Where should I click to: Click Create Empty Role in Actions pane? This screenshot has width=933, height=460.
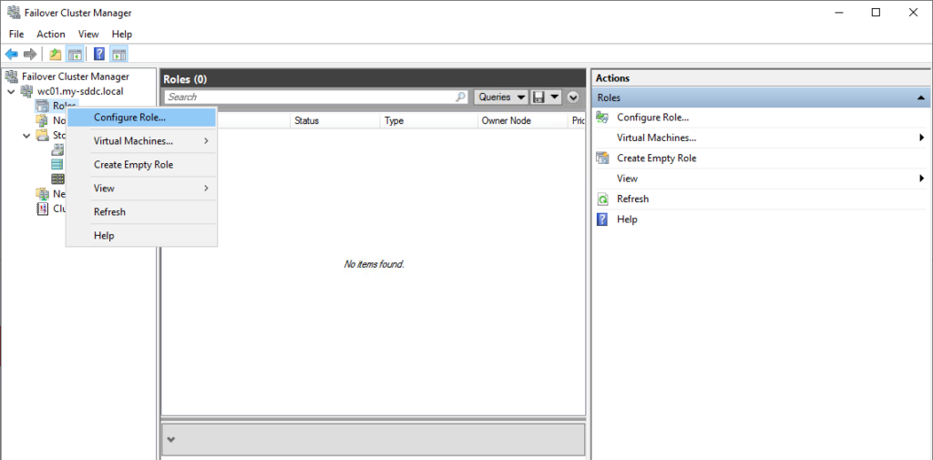656,158
